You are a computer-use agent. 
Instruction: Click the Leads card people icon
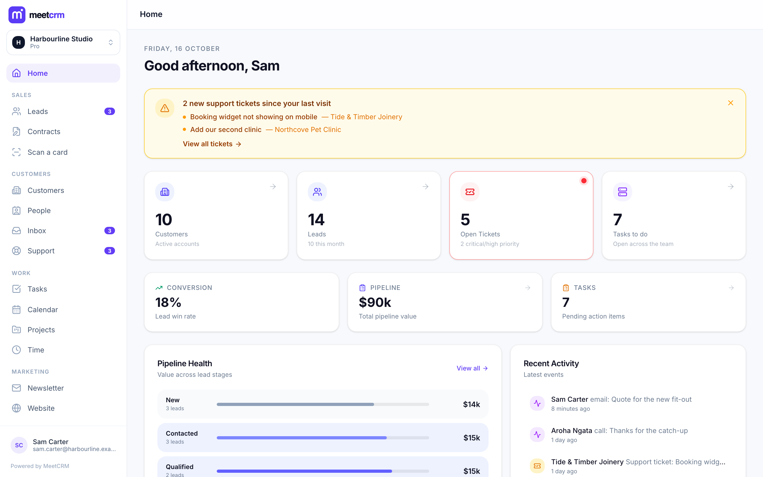coord(317,192)
